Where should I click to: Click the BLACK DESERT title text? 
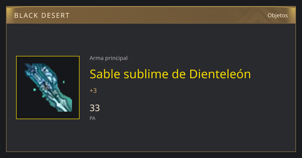(x=42, y=16)
